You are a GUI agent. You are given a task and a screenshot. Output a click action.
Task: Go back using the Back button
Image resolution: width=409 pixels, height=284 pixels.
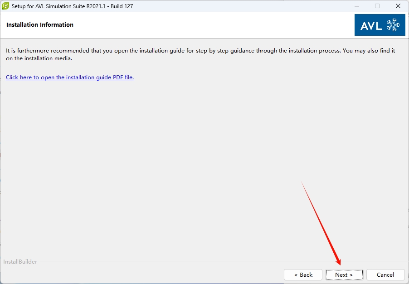303,275
